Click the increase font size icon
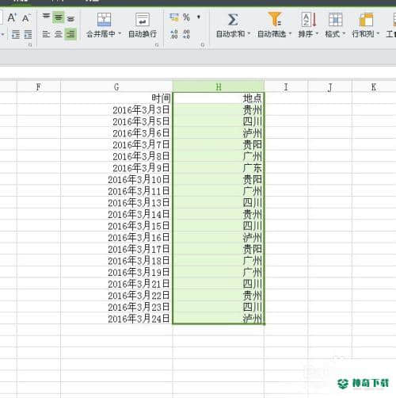 12,18
